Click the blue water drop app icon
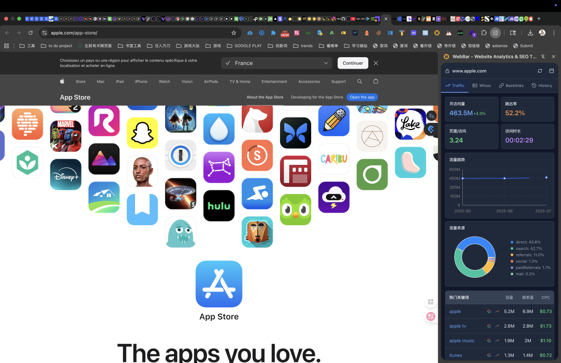 click(219, 129)
